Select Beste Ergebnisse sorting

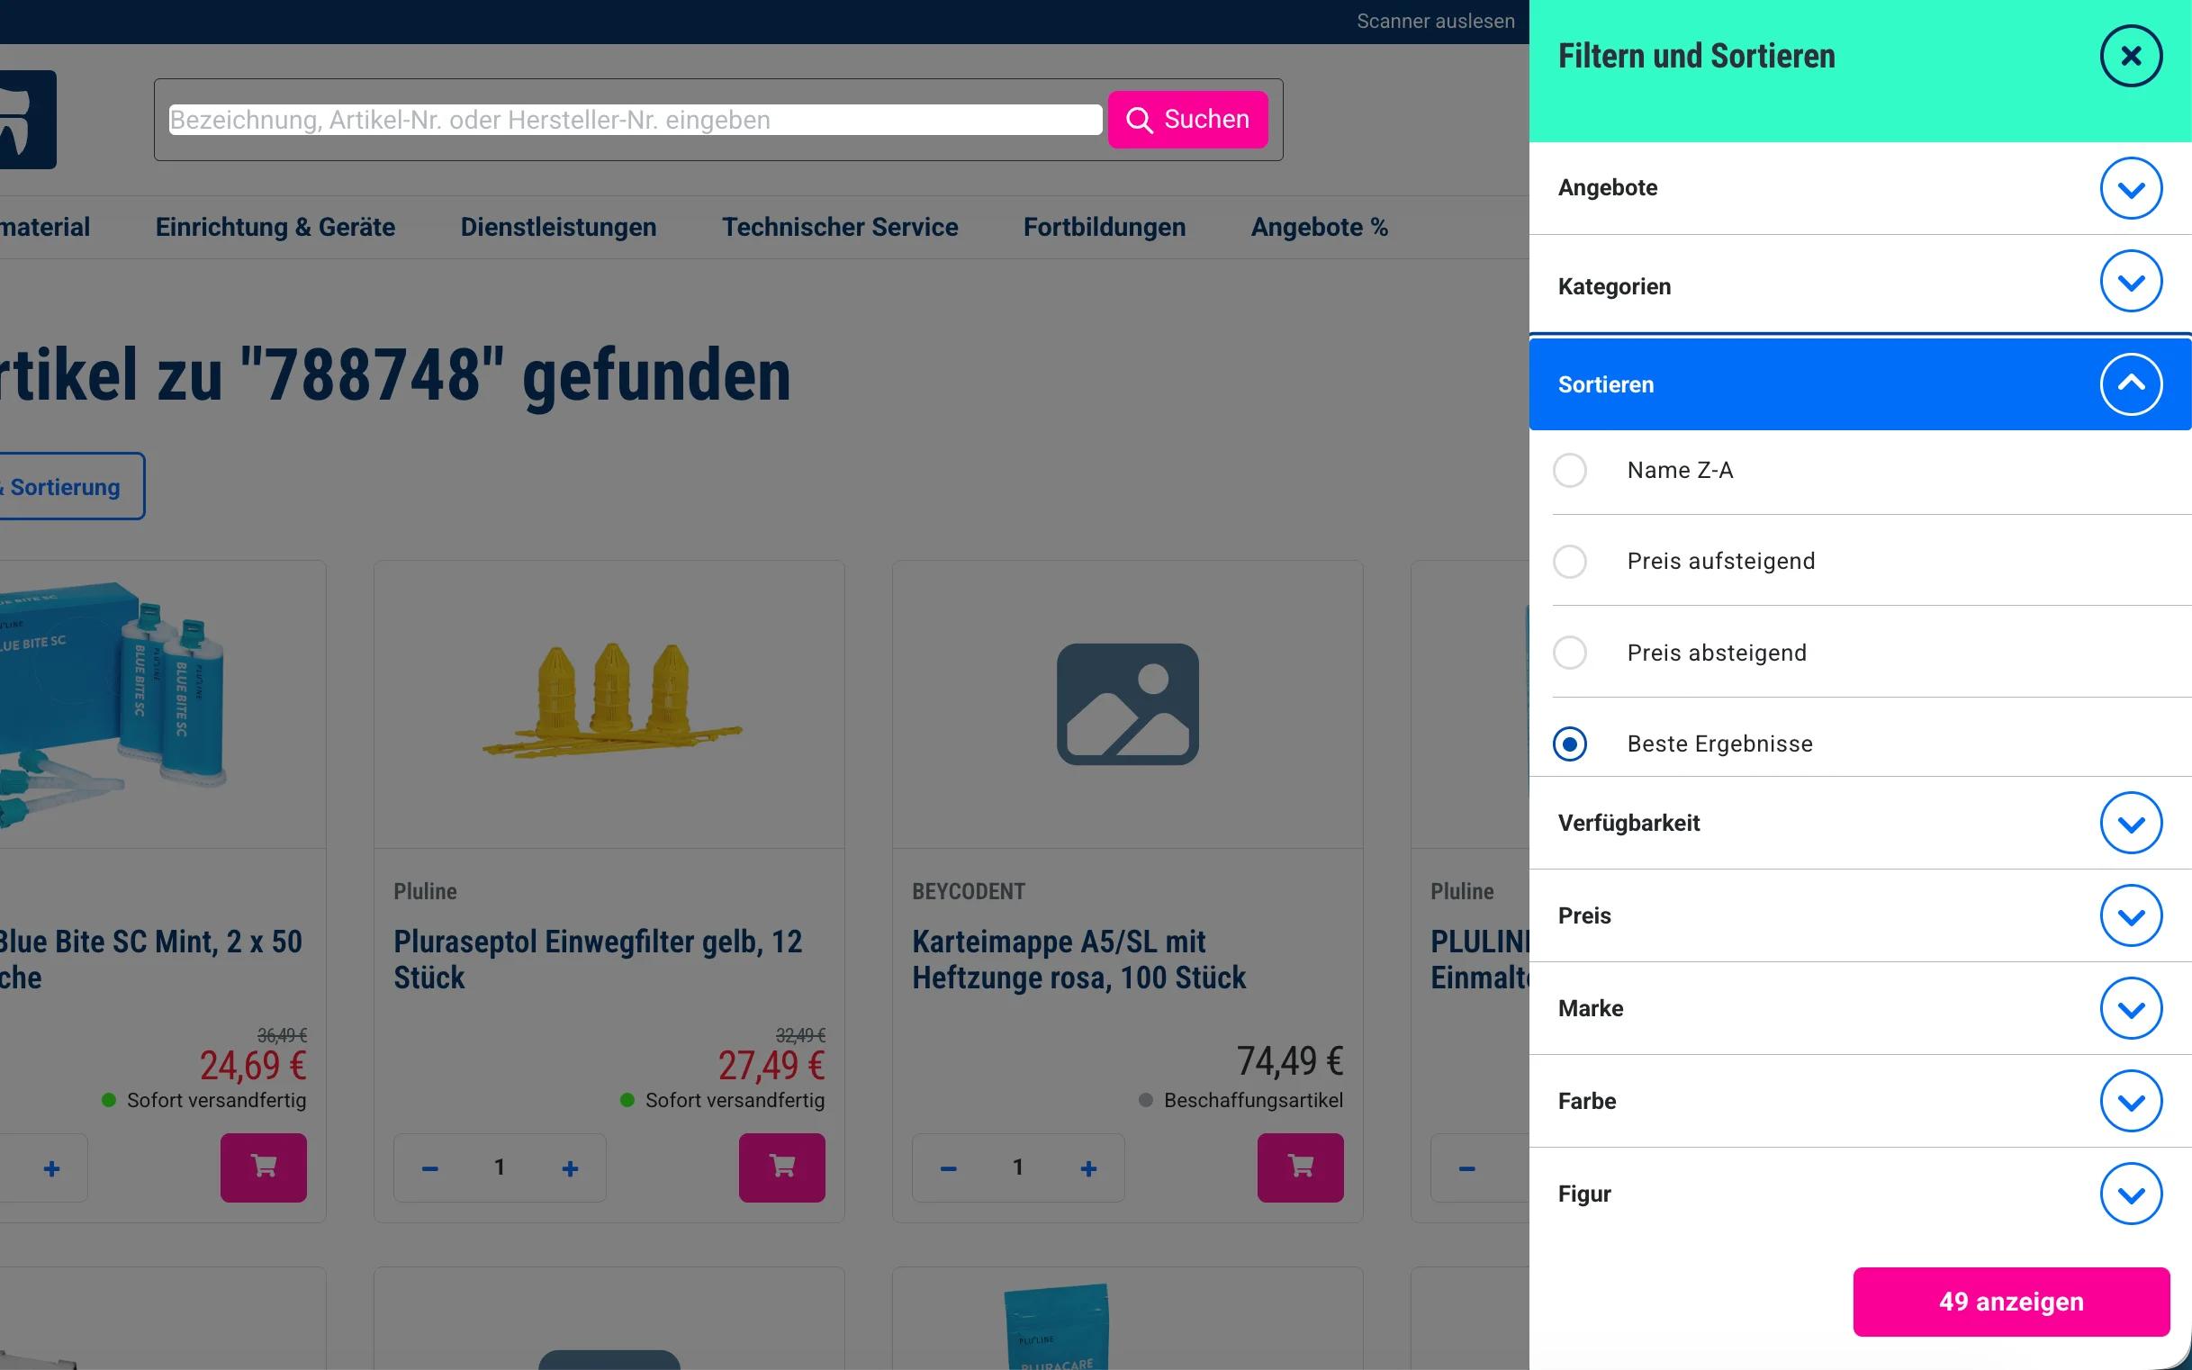coord(1569,744)
